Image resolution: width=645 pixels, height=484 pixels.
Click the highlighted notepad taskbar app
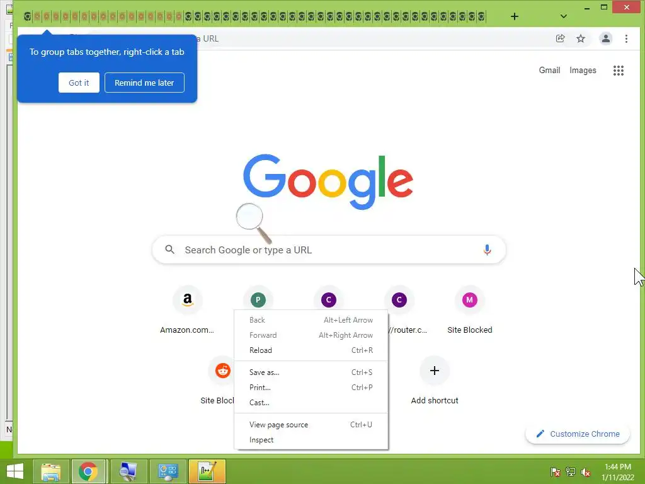(x=207, y=471)
